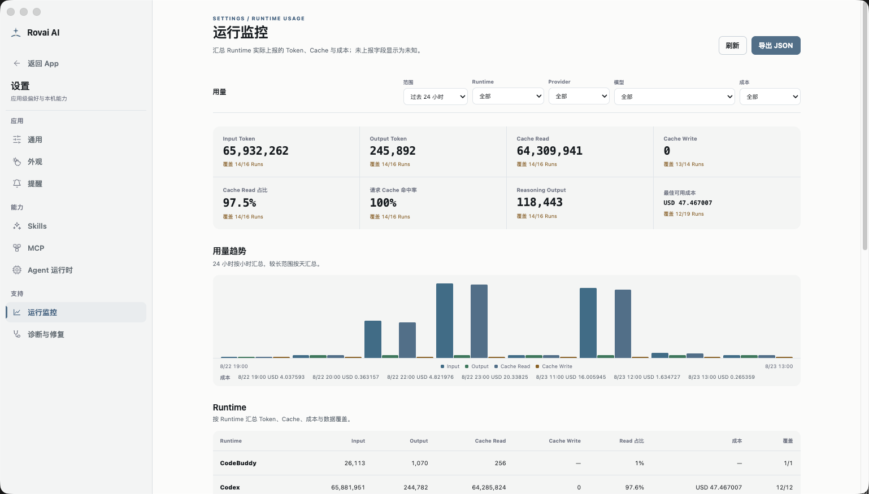
Task: Click CodeBuddy's Input value 26,113
Action: click(355, 463)
